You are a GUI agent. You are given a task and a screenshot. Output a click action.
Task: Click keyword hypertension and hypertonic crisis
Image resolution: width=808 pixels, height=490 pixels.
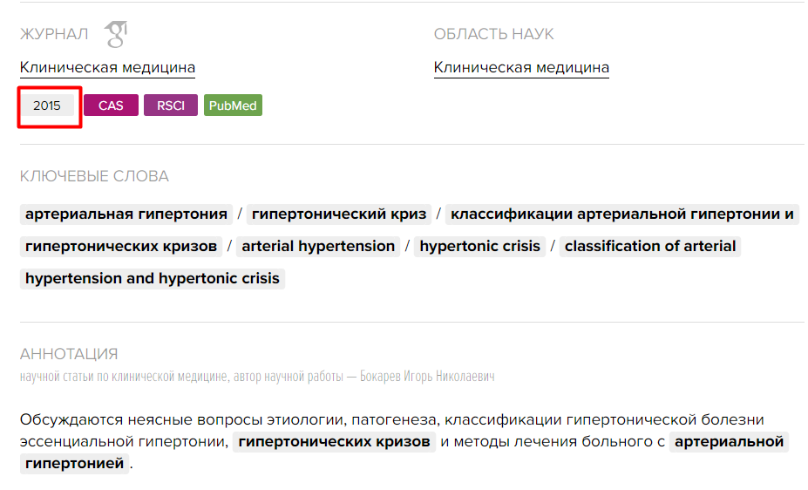(x=153, y=278)
